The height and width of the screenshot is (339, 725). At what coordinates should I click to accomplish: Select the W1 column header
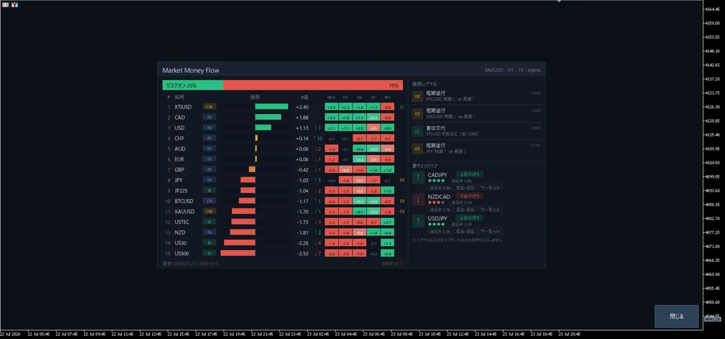(387, 97)
